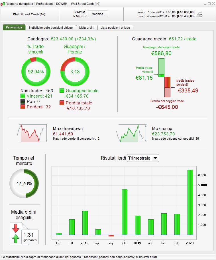Click the 92,94% winning trades donut chart
Viewport: 216px width, 260px height.
(36, 72)
